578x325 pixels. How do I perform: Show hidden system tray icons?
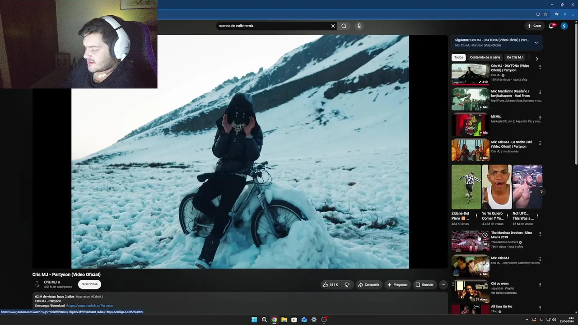tap(527, 320)
